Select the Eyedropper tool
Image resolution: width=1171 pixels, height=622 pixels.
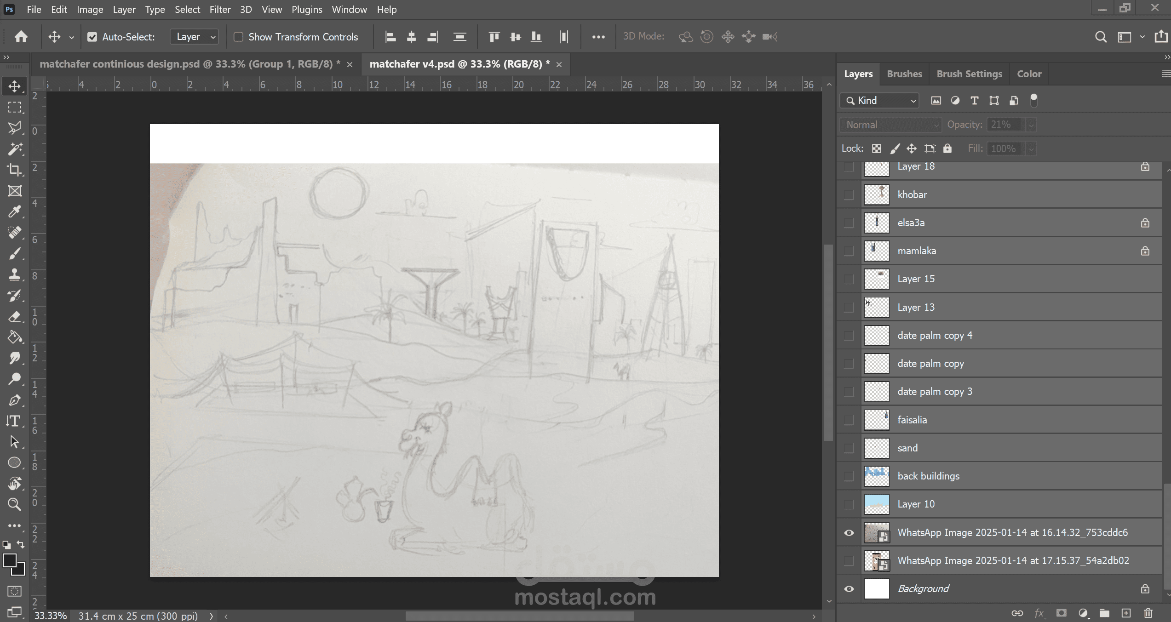pyautogui.click(x=14, y=211)
